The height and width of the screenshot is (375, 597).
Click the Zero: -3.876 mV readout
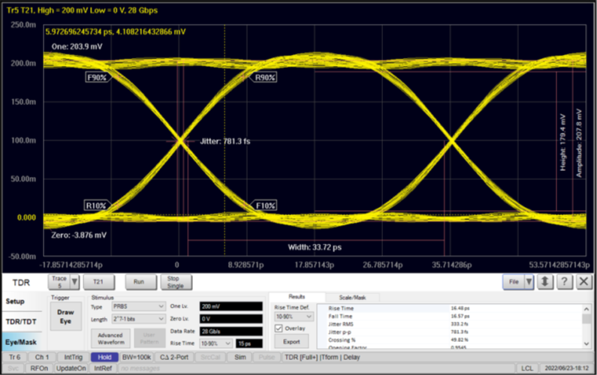[x=79, y=235]
